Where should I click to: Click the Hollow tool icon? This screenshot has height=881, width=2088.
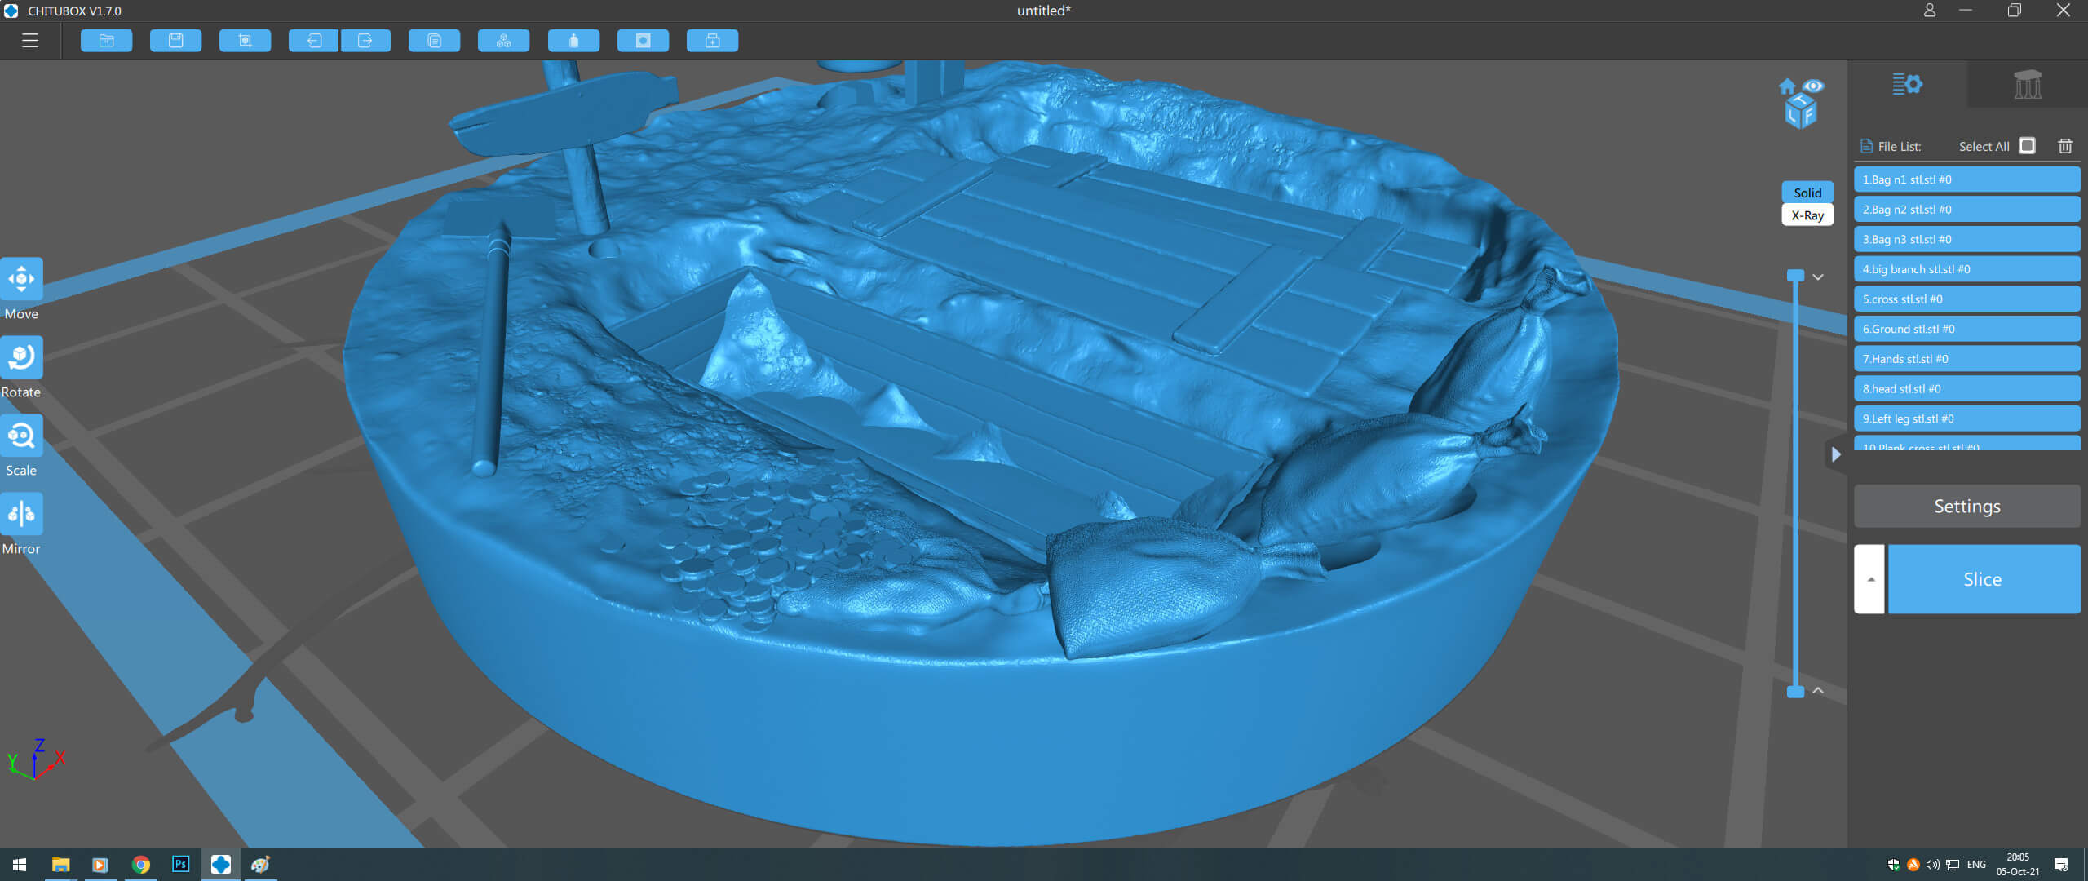(573, 41)
